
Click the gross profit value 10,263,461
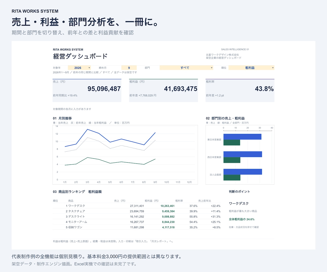coord(168,206)
